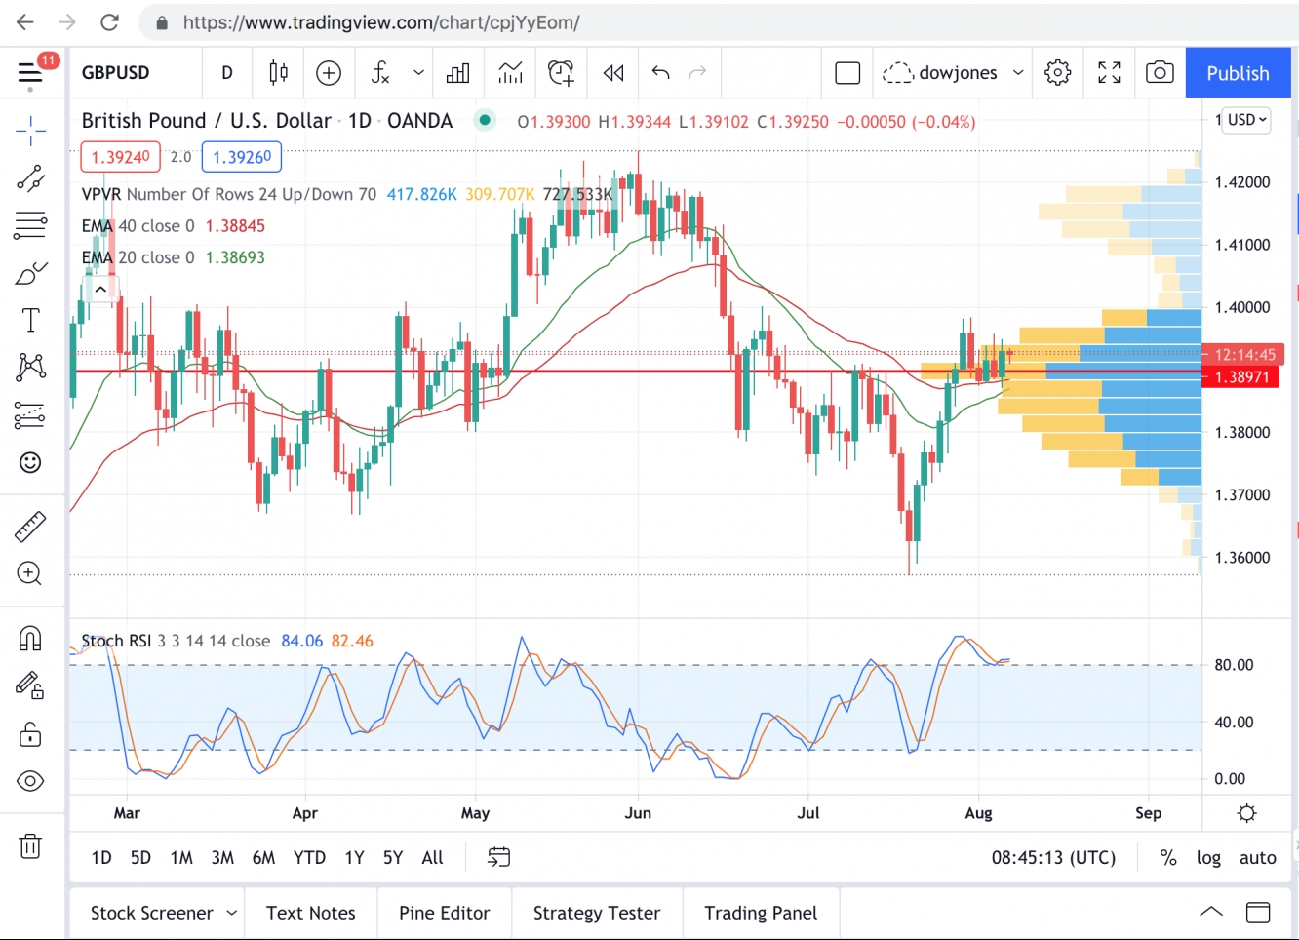Create an alert with clock icon
1299x940 pixels.
562,73
